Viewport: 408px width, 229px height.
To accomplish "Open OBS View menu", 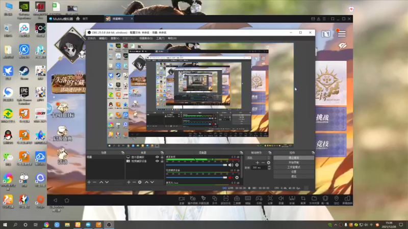I will (115, 39).
